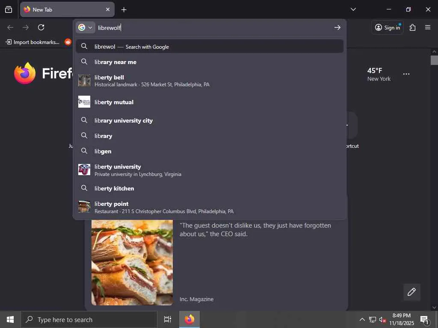Click magnifier icon beside liberty kitchen
Image resolution: width=438 pixels, height=328 pixels.
click(x=84, y=188)
